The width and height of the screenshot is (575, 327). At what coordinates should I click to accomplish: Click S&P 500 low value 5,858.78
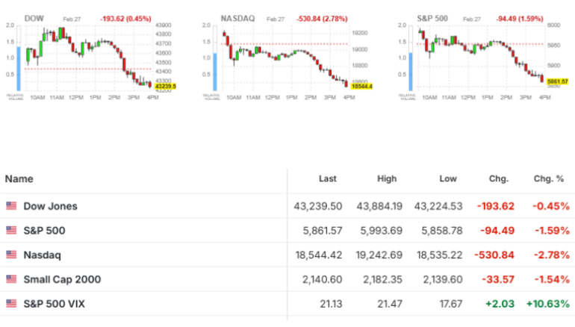coord(442,231)
